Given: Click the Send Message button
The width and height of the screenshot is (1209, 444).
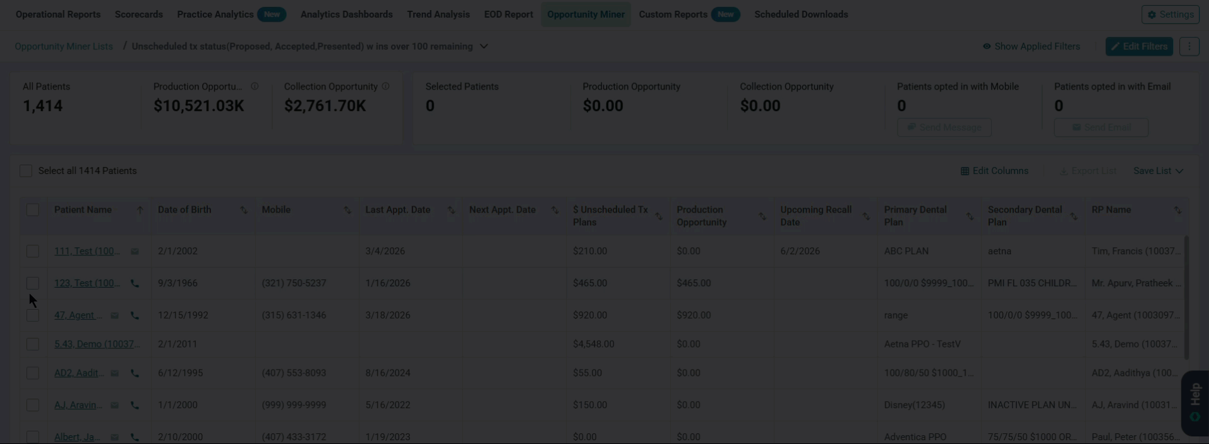Looking at the screenshot, I should [944, 127].
